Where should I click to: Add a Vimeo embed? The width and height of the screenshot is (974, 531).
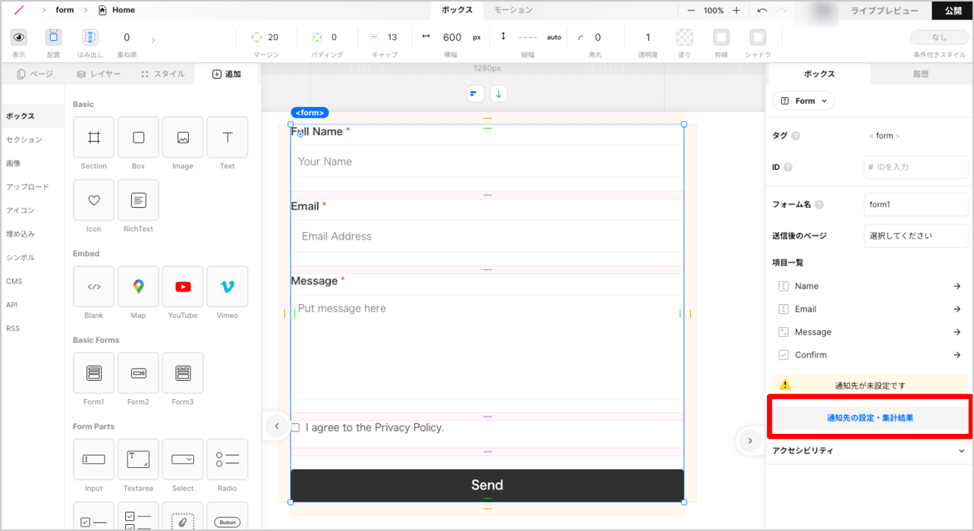[x=228, y=287]
